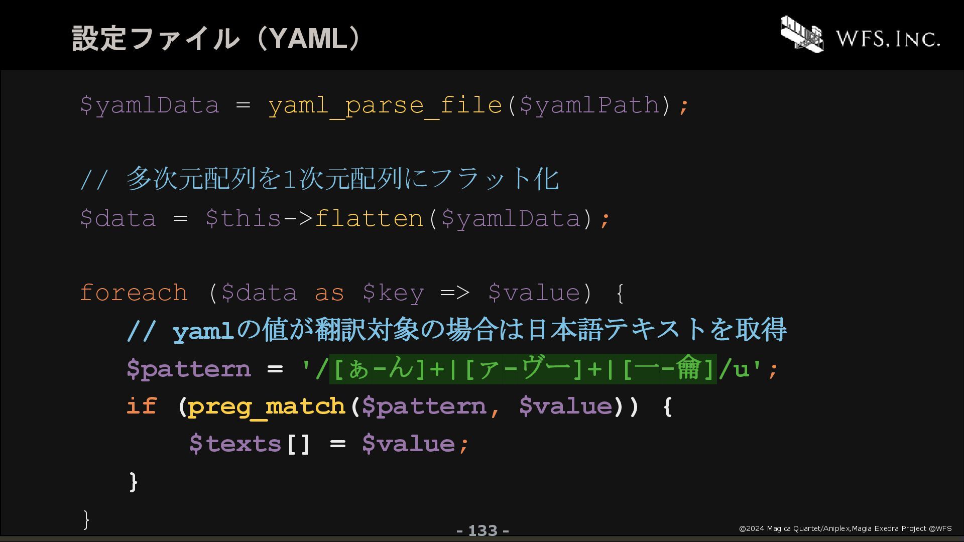Click the $yamlPath argument

tap(589, 106)
